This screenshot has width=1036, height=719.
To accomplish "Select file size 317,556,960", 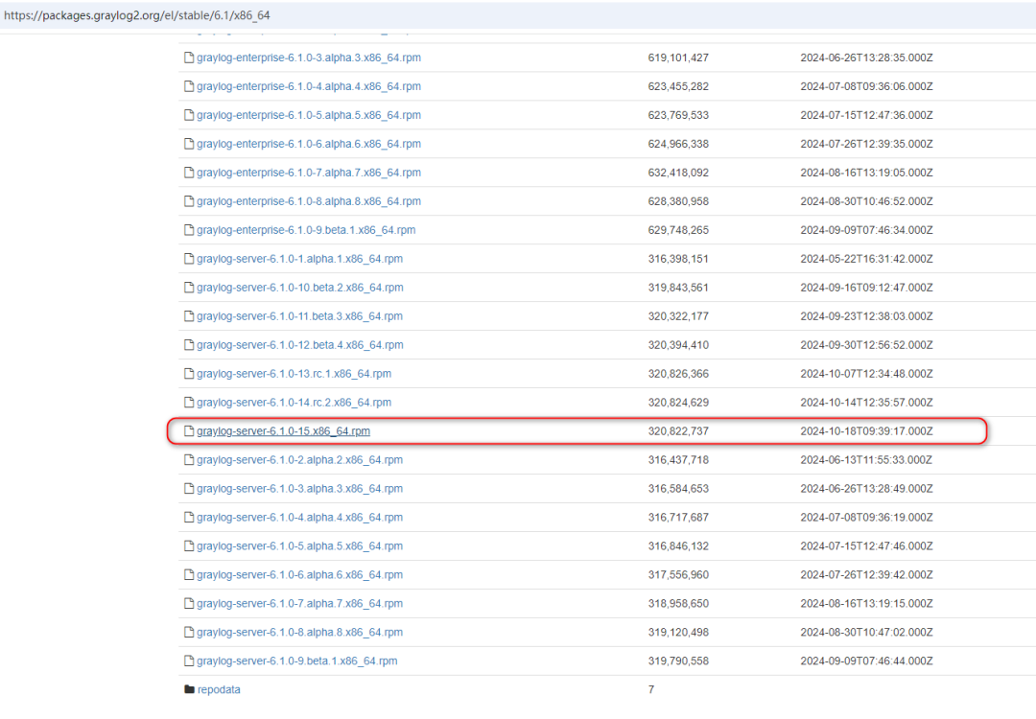I will (x=678, y=574).
